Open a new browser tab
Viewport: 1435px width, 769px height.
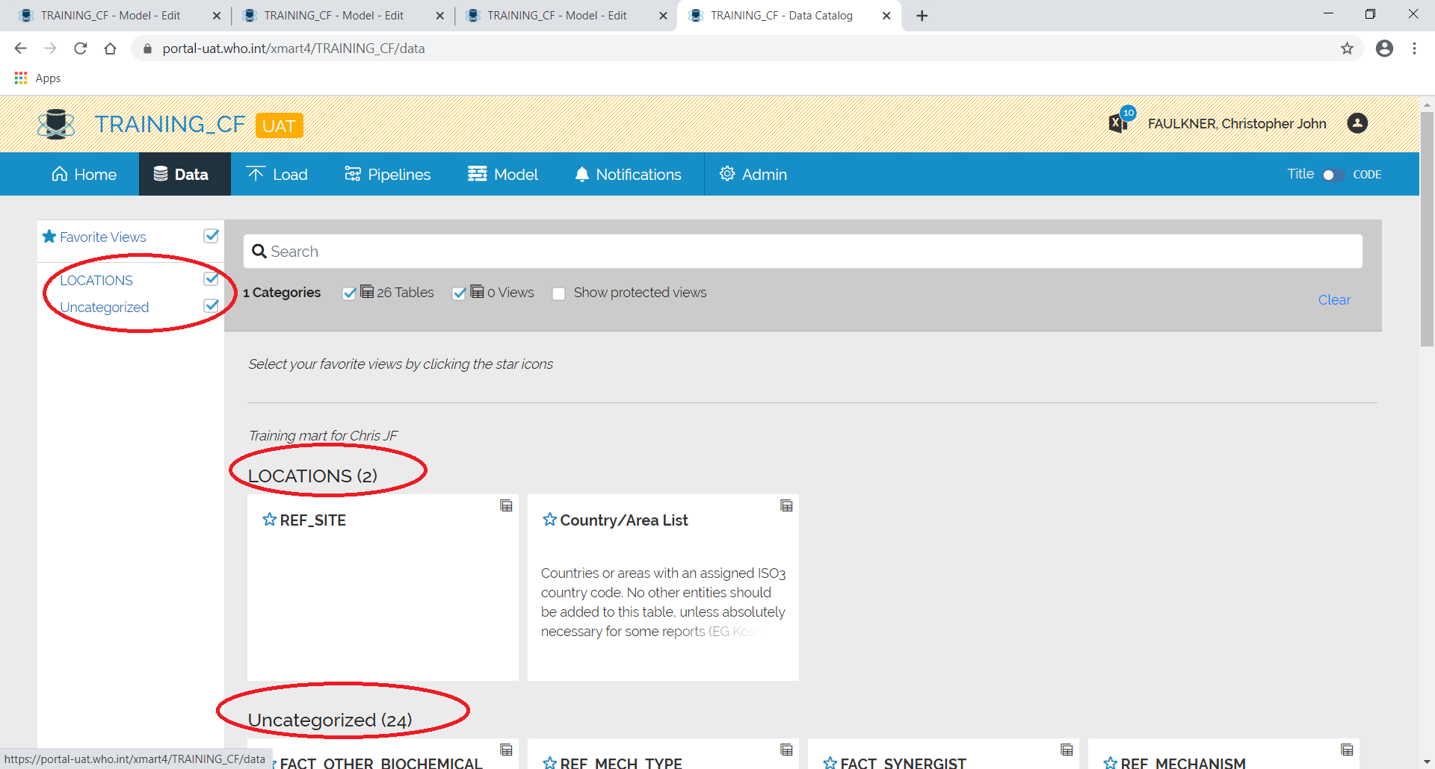pos(922,16)
